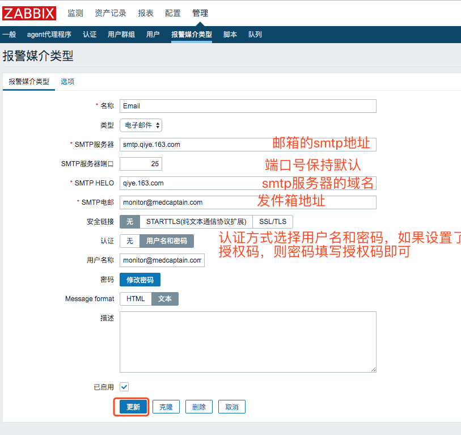
Task: Go to agent代理程序 submenu
Action: point(49,35)
